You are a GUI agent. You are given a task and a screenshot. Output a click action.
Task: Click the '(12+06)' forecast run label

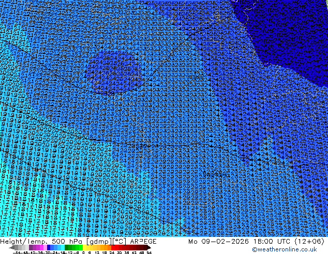pyautogui.click(x=309, y=242)
